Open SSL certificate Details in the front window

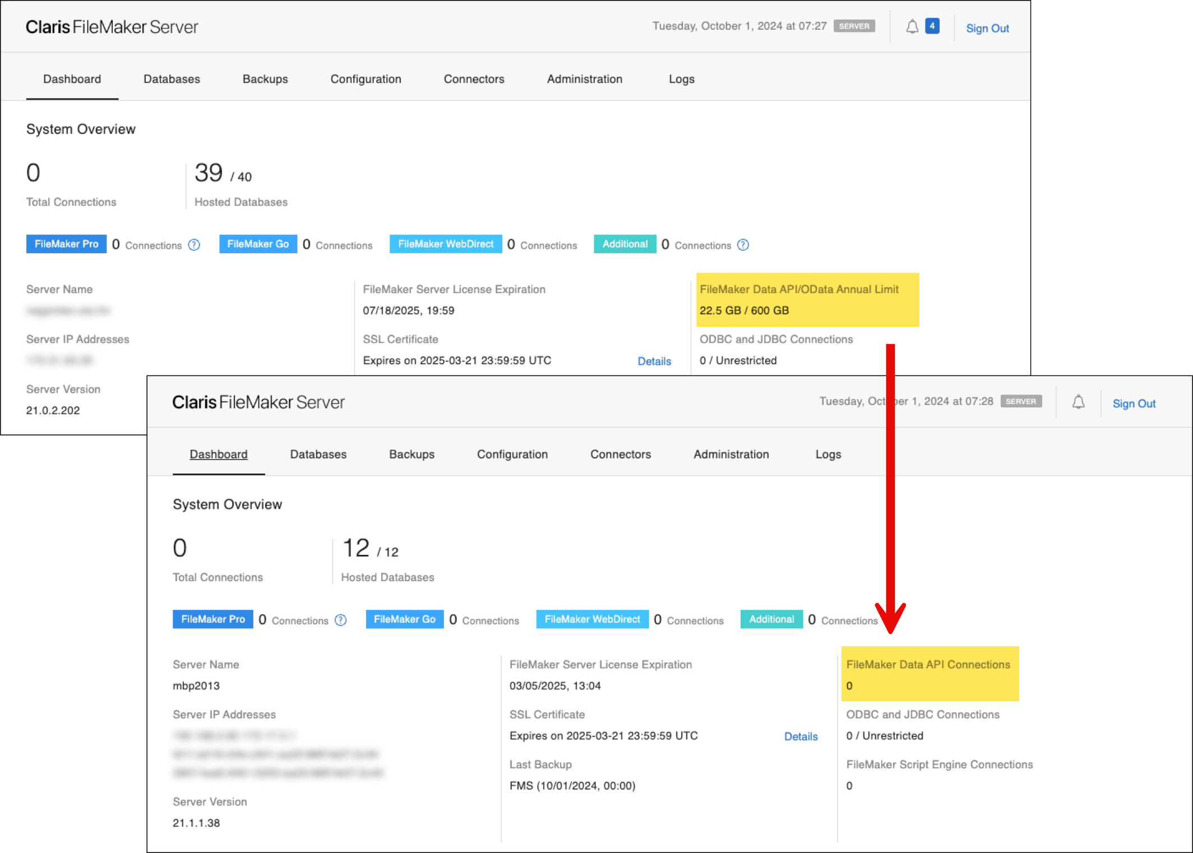[801, 736]
